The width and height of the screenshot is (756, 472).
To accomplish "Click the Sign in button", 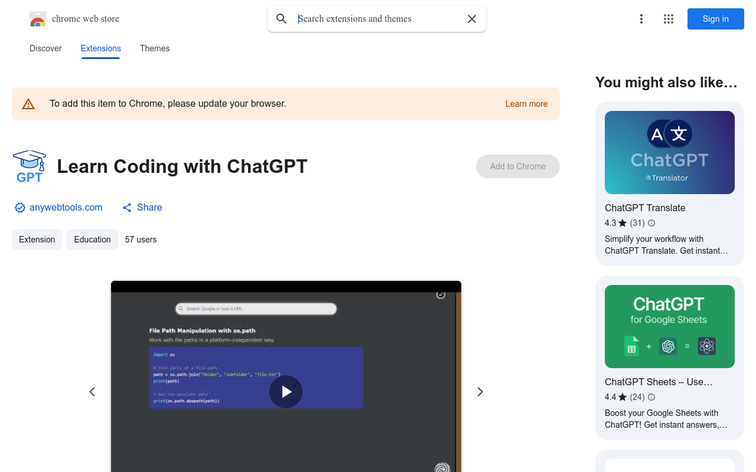I will point(716,19).
